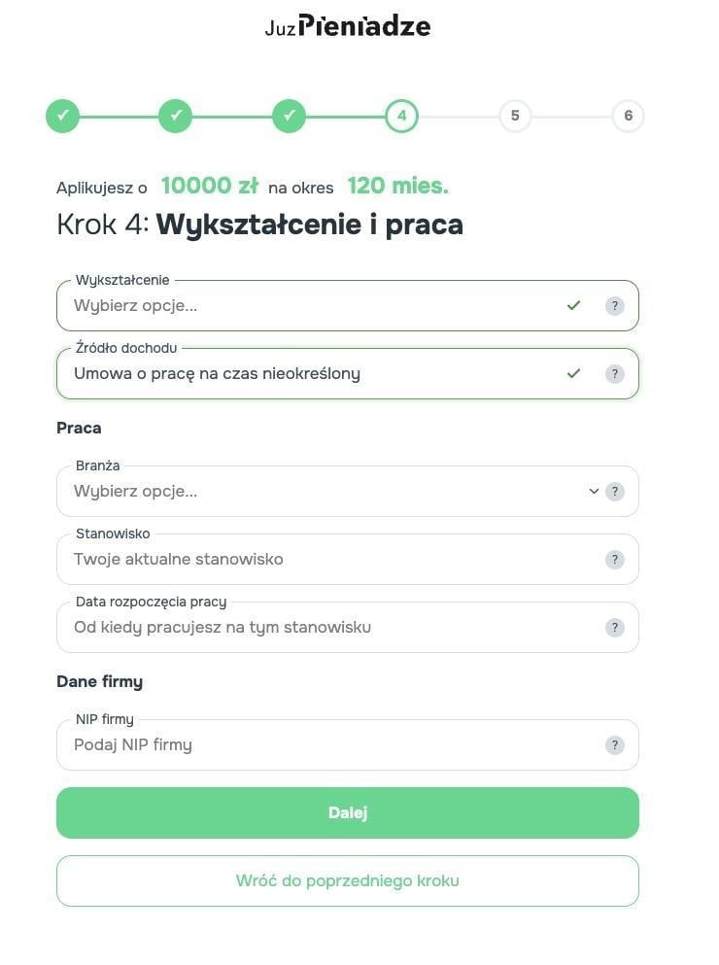Click Wróć do poprzedniego kroku
This screenshot has height=965, width=719.
(347, 880)
